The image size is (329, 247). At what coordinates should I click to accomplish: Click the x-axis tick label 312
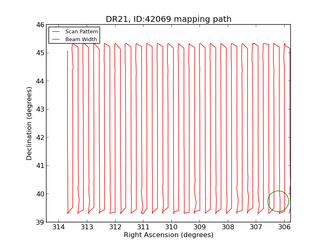(x=115, y=227)
